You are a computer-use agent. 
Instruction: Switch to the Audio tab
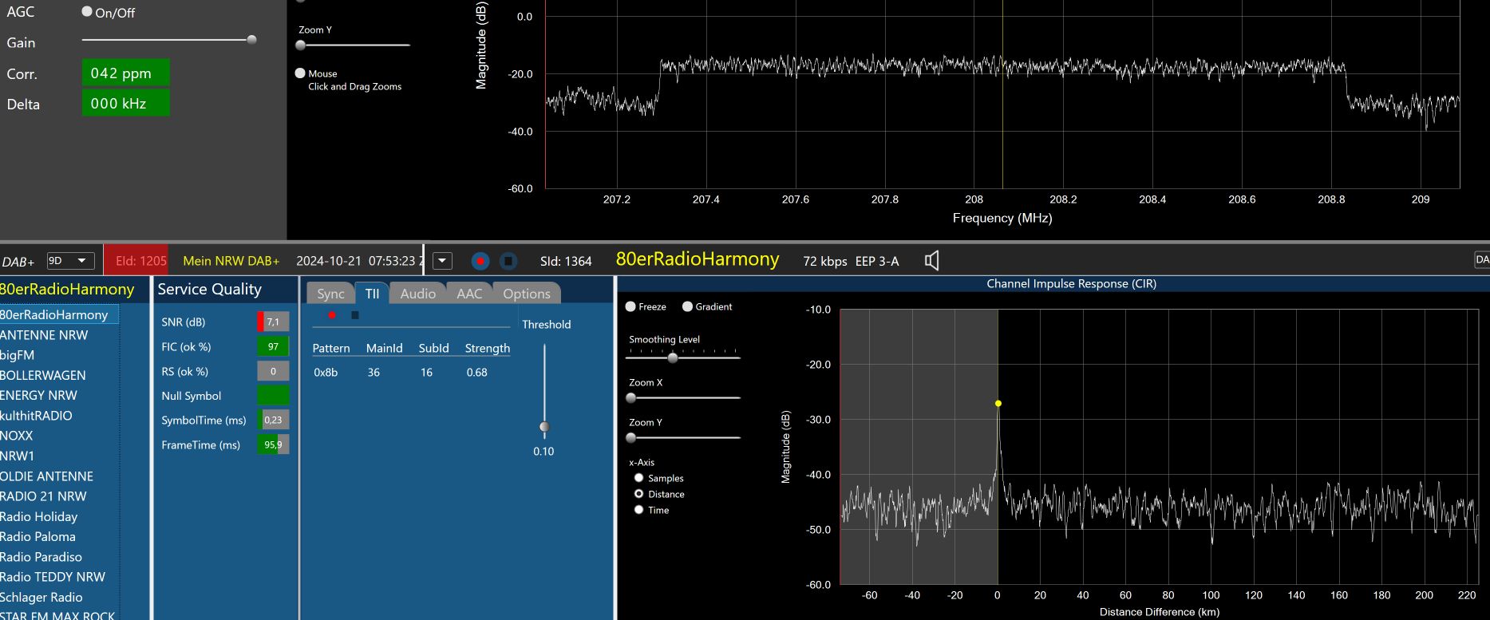pos(417,294)
